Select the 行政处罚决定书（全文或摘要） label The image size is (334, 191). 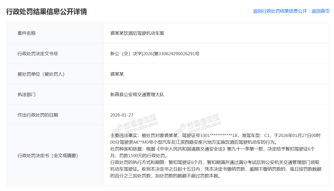[48, 155]
